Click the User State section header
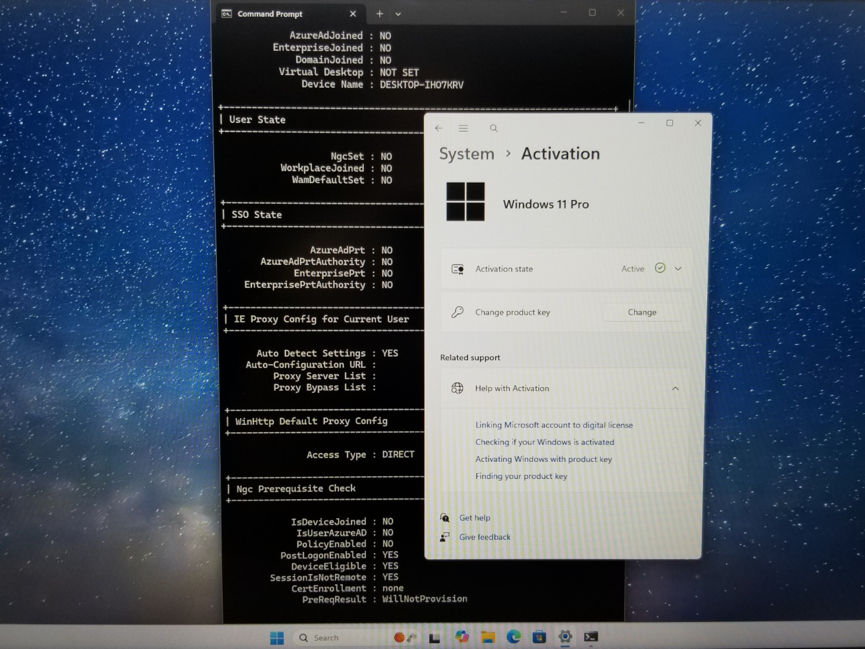The image size is (865, 649). click(x=257, y=120)
